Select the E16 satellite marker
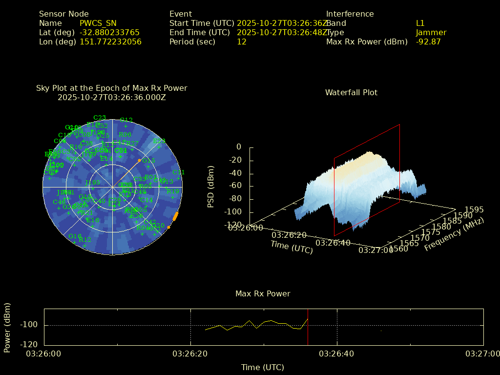 [92, 227]
